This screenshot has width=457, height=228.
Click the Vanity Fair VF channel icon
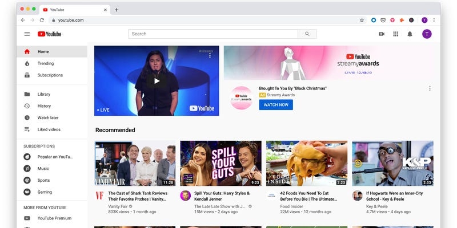coord(99,196)
